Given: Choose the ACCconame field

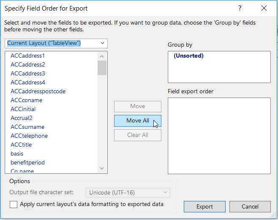Looking at the screenshot, I should pyautogui.click(x=26, y=100).
